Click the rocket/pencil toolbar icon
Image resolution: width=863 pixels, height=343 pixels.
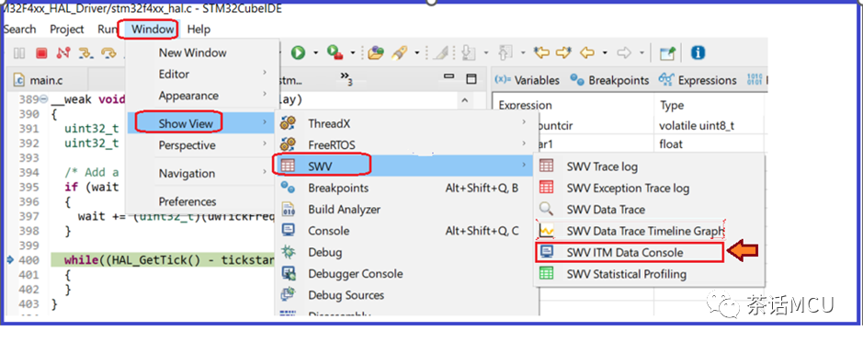[399, 52]
